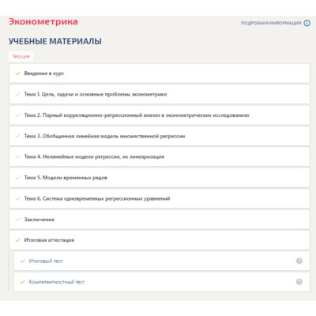Click the info icon near Подробная информация
Screen dimensions: 316x316
click(307, 23)
